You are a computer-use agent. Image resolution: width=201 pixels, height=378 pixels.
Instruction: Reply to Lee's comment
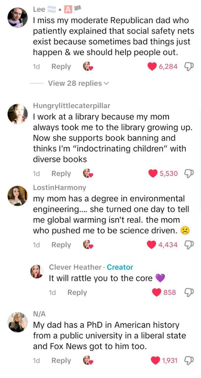61,67
